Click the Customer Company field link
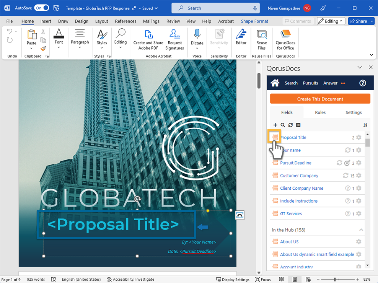The height and width of the screenshot is (283, 378). click(x=299, y=176)
